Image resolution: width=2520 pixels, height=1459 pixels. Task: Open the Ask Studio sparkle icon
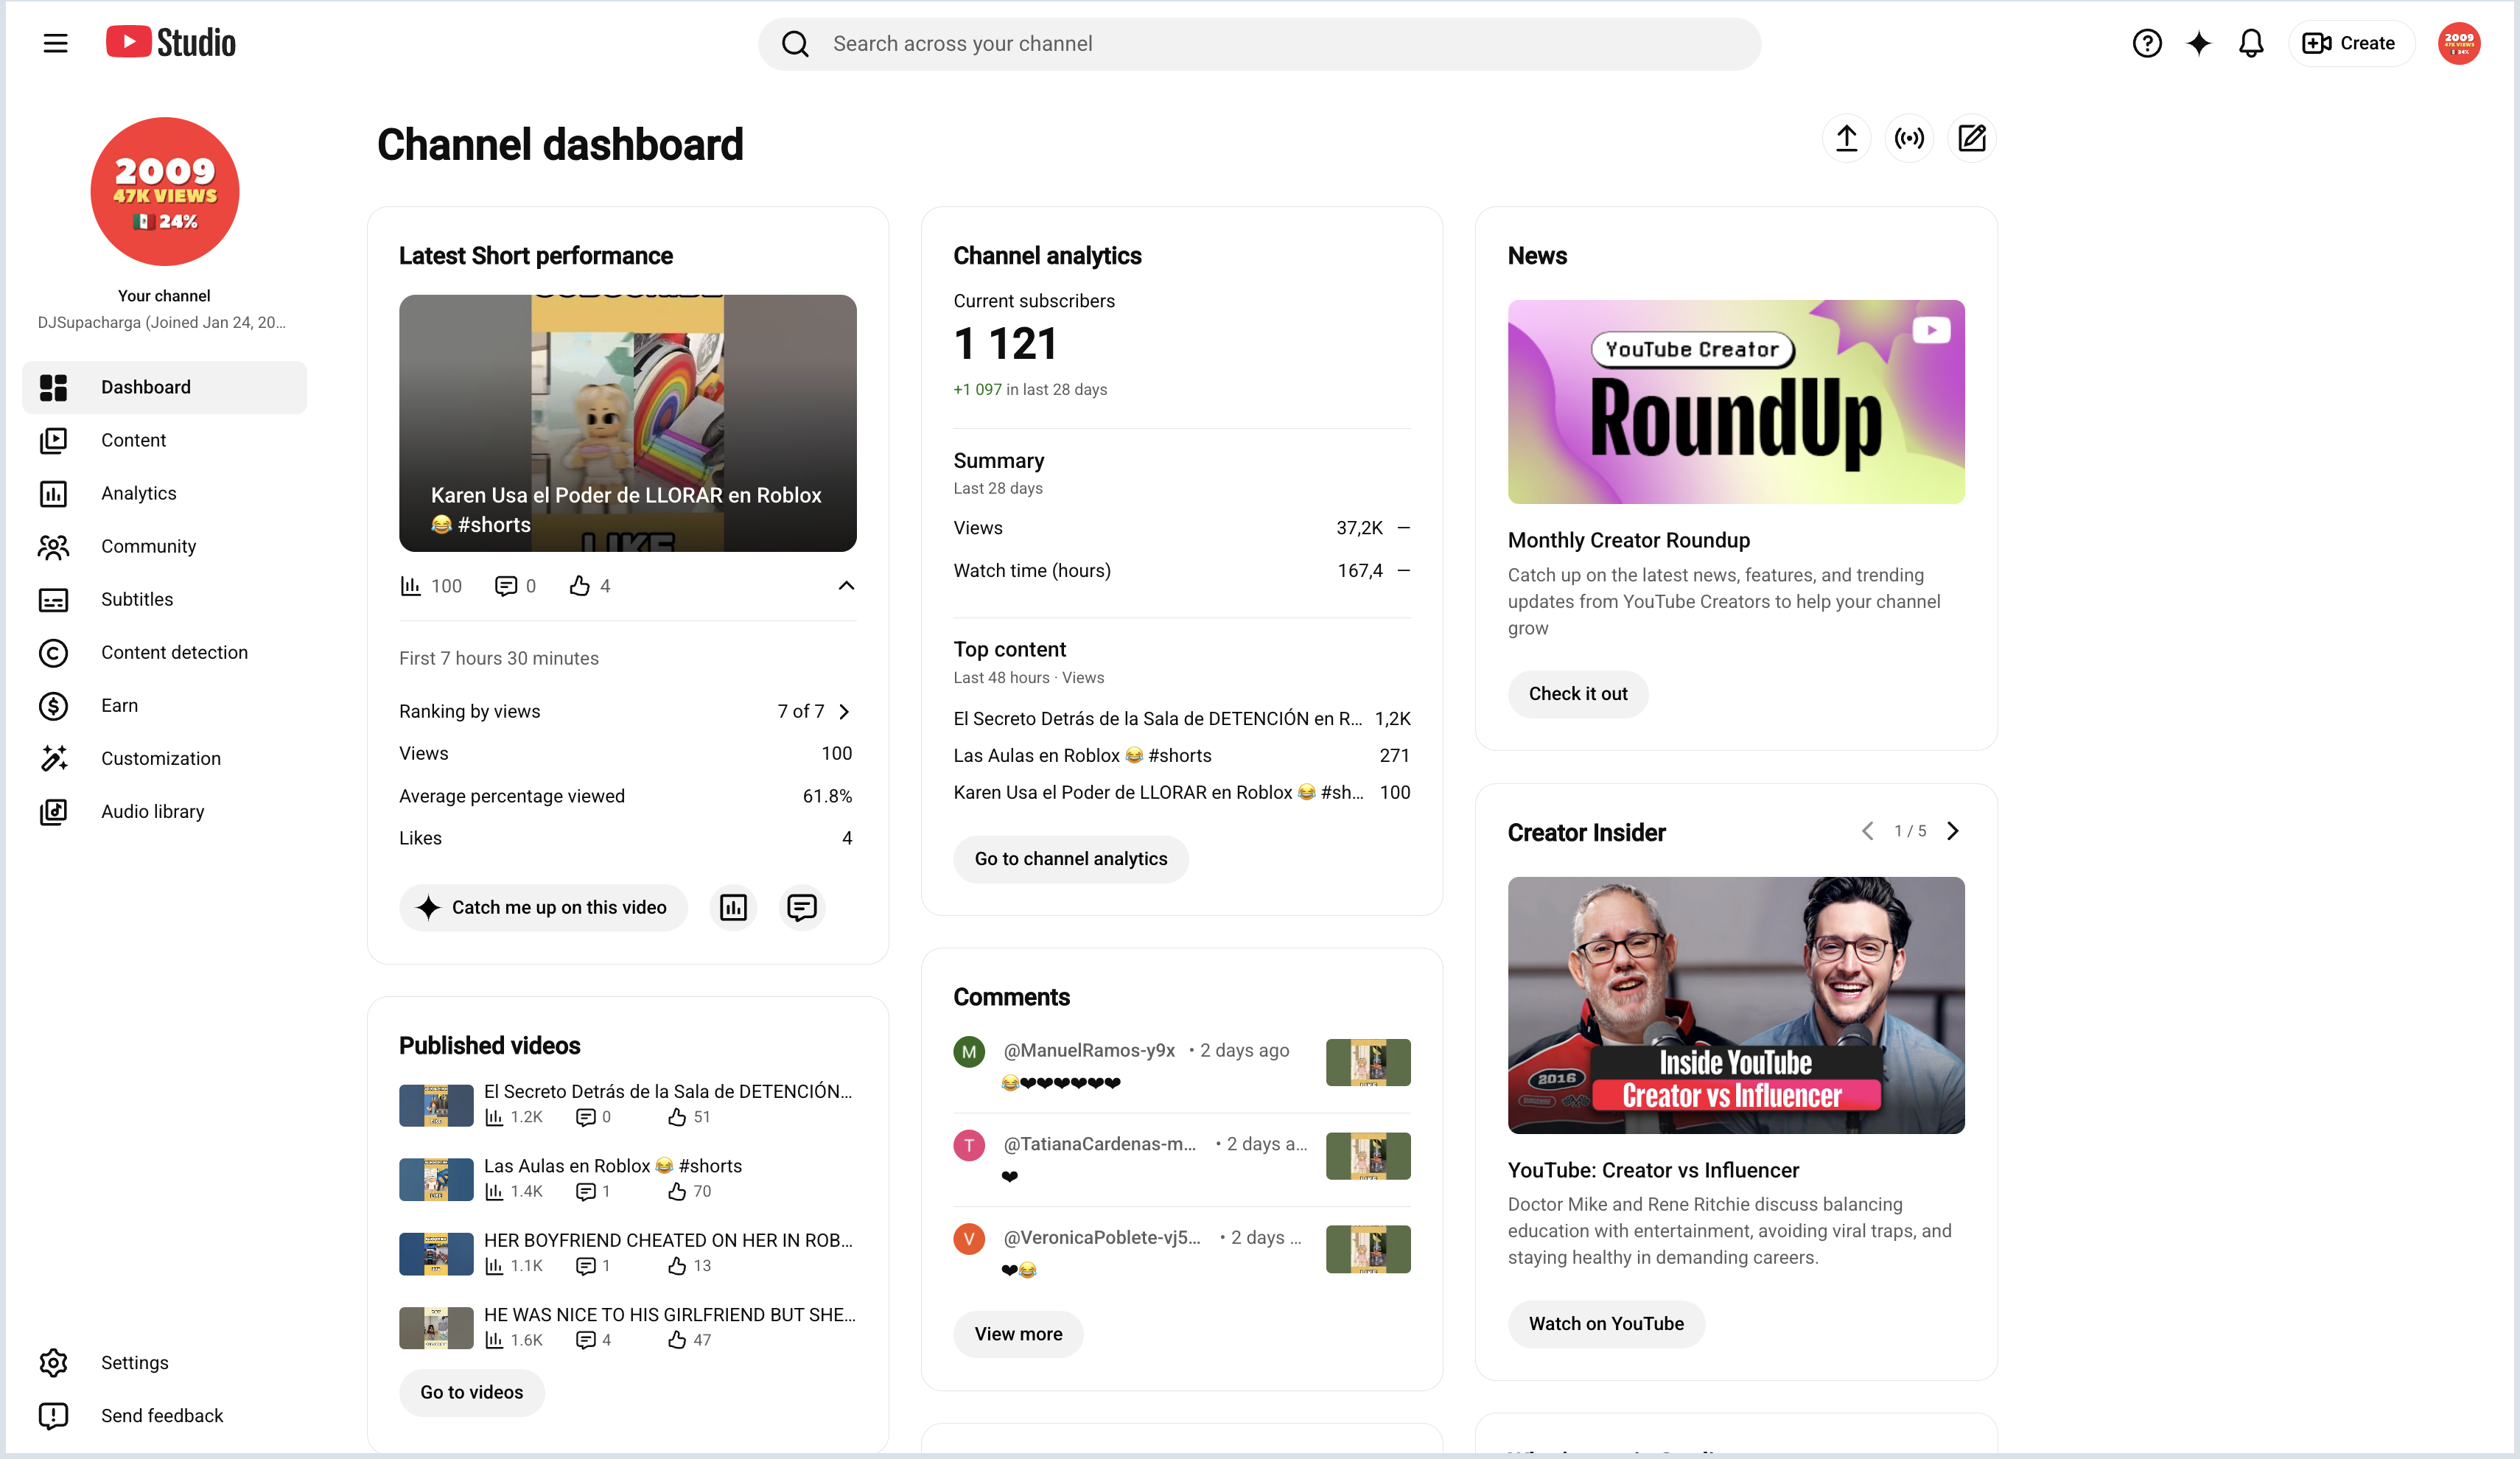click(x=2198, y=43)
